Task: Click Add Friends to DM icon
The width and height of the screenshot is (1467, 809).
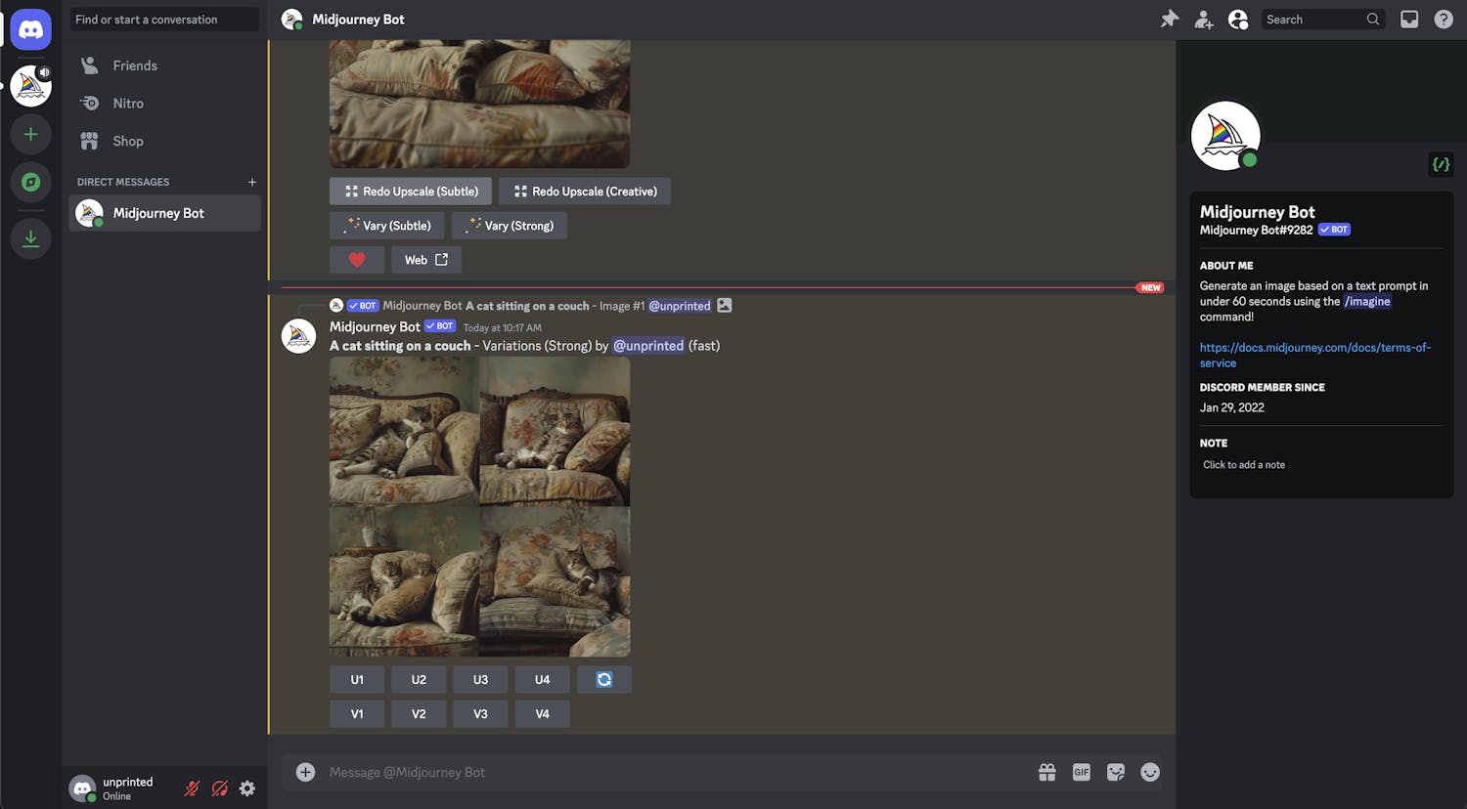Action: (x=1204, y=20)
